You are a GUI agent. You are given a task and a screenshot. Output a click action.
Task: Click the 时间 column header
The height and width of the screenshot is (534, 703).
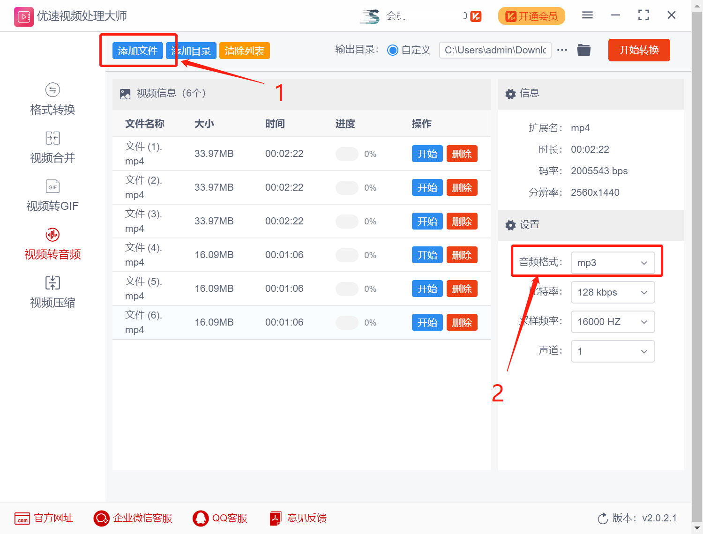275,124
